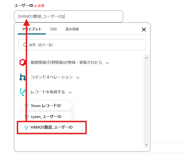Open the 基本情報 tab

pyautogui.click(x=72, y=29)
